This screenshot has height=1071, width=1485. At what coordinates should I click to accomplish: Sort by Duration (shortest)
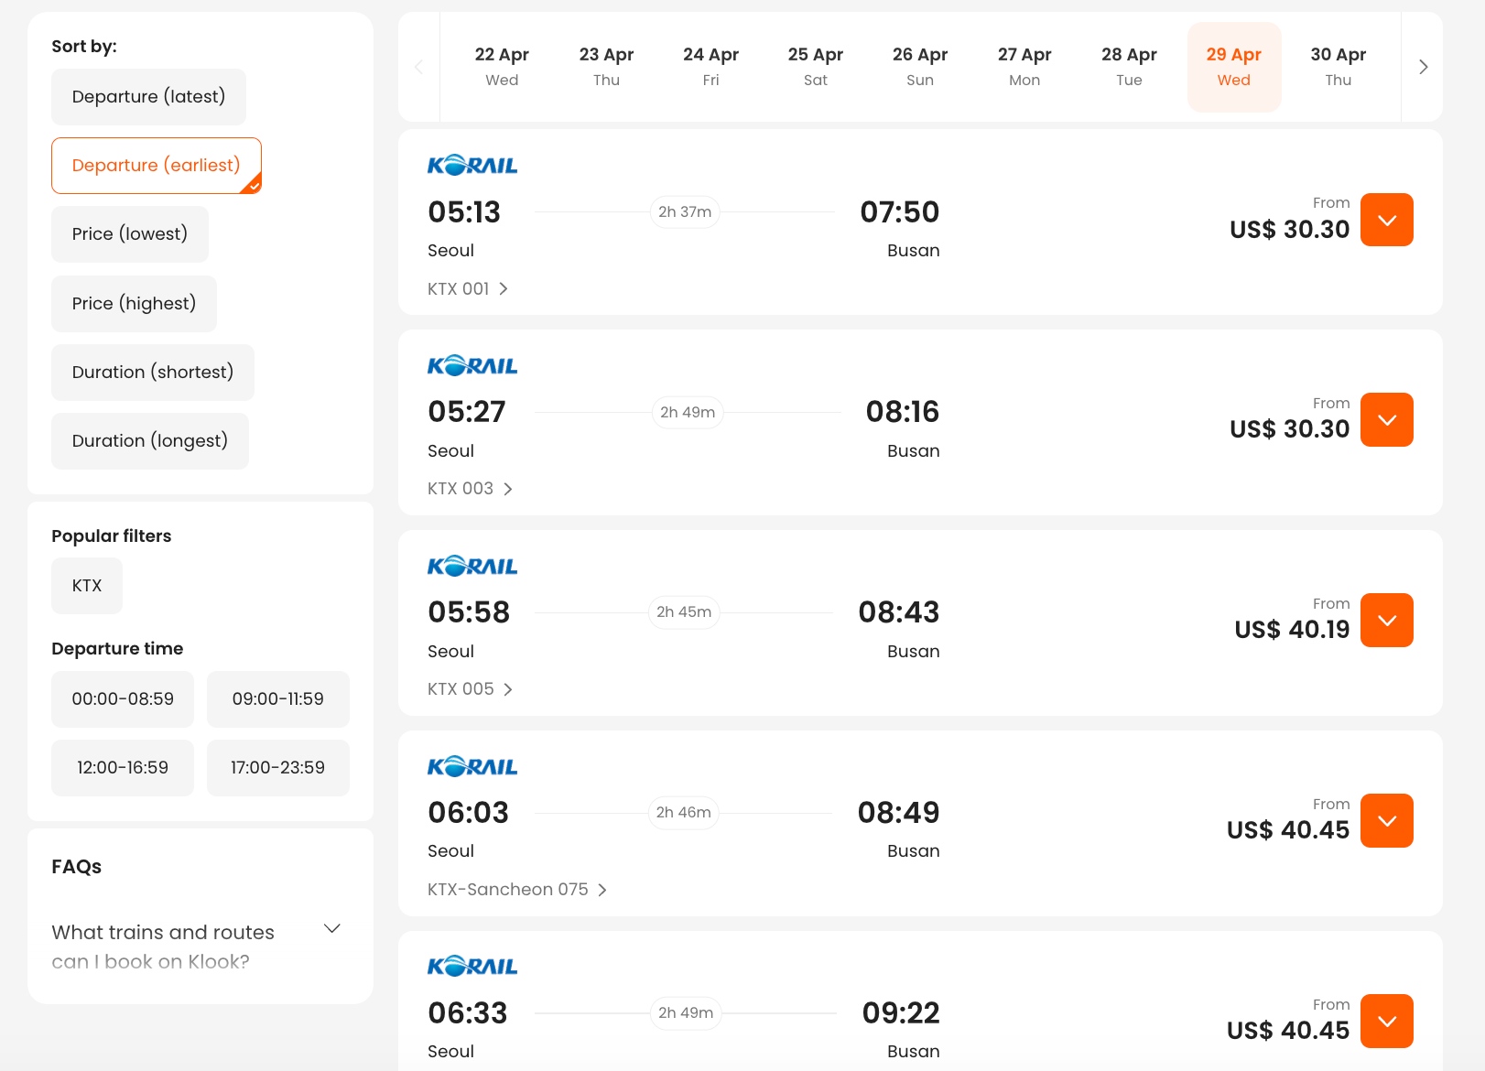click(x=153, y=373)
